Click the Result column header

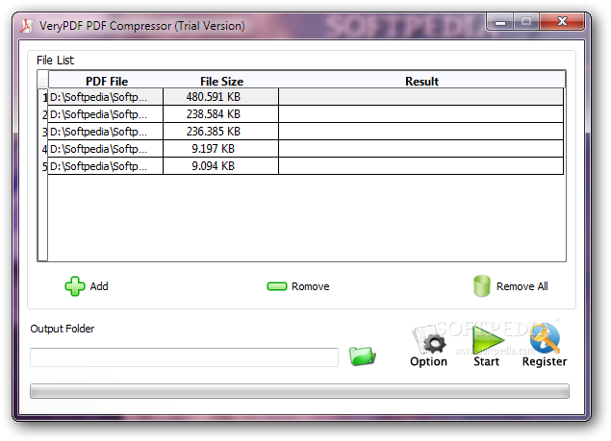coord(421,81)
